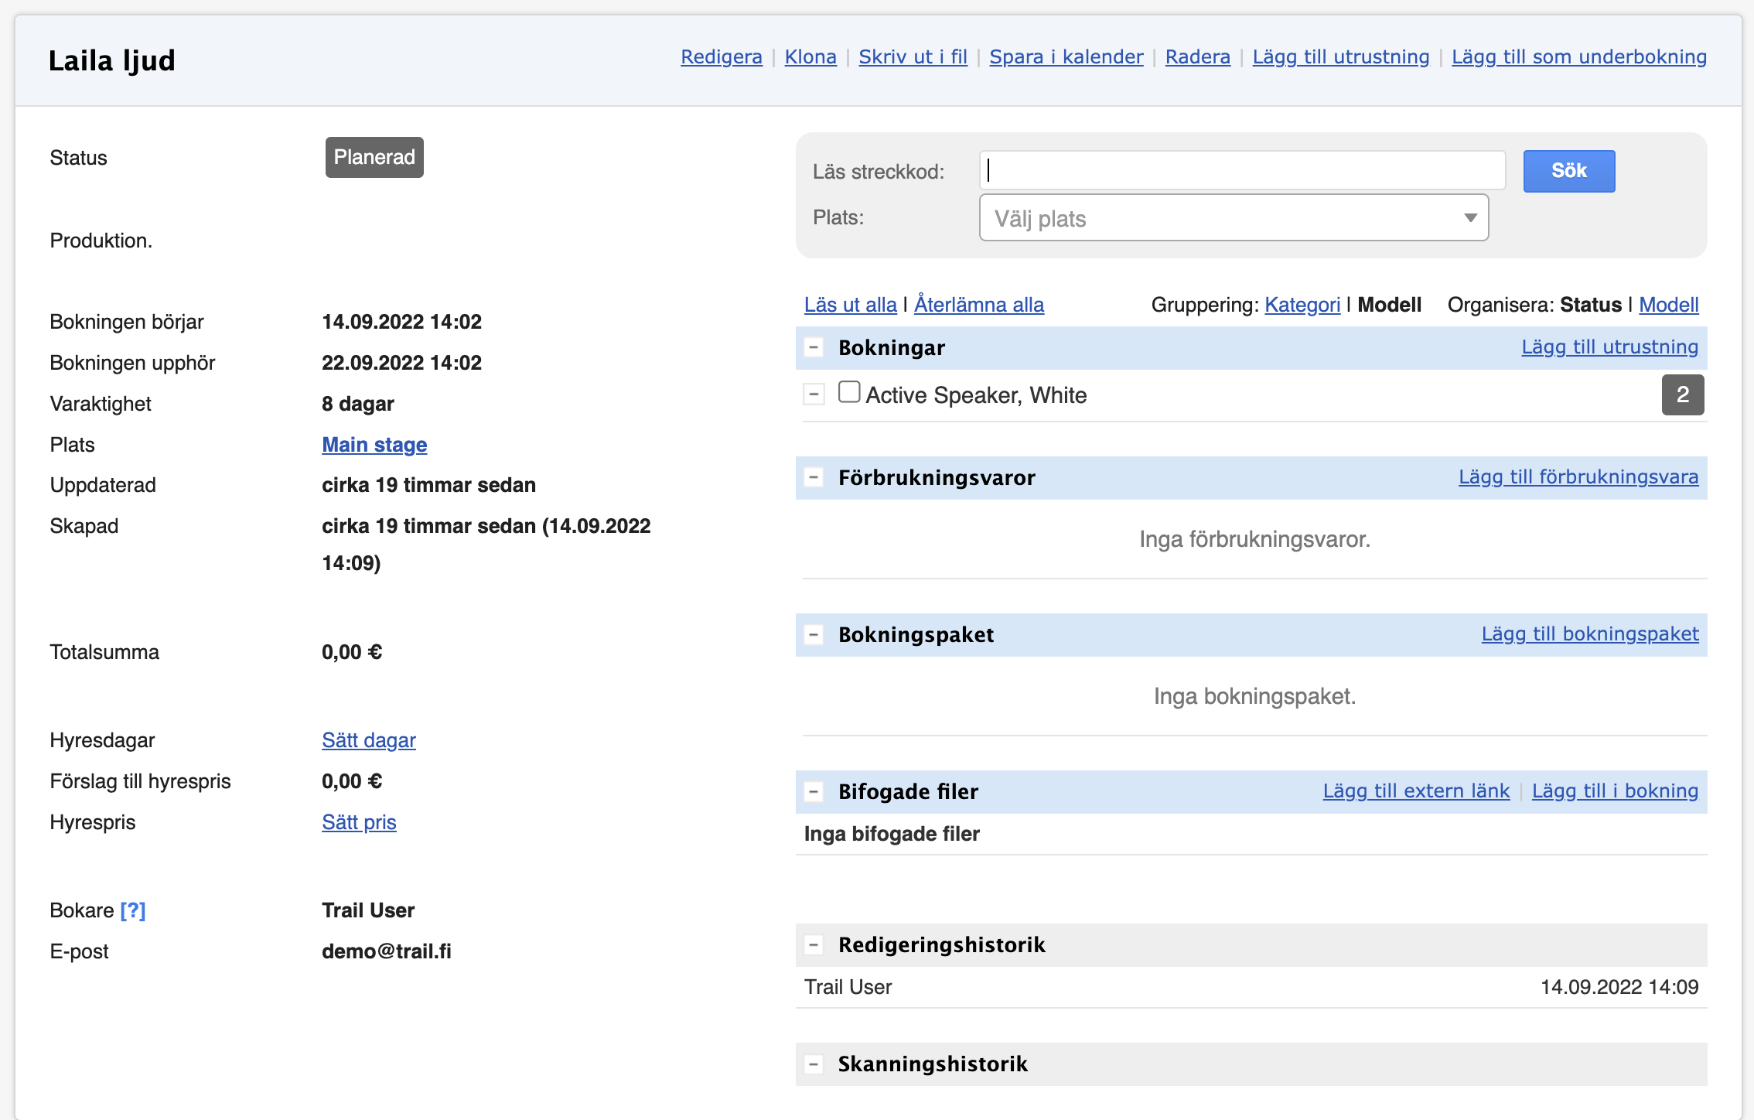Collapse the Redigeringshistorik section

click(x=813, y=945)
